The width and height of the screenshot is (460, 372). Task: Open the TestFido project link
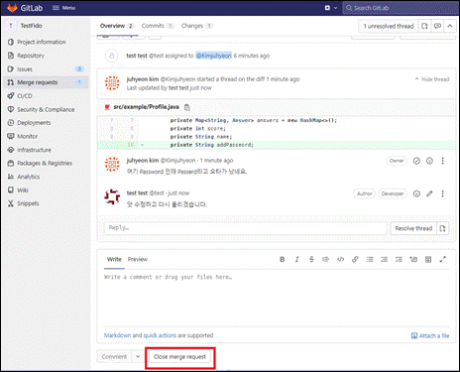pyautogui.click(x=31, y=26)
